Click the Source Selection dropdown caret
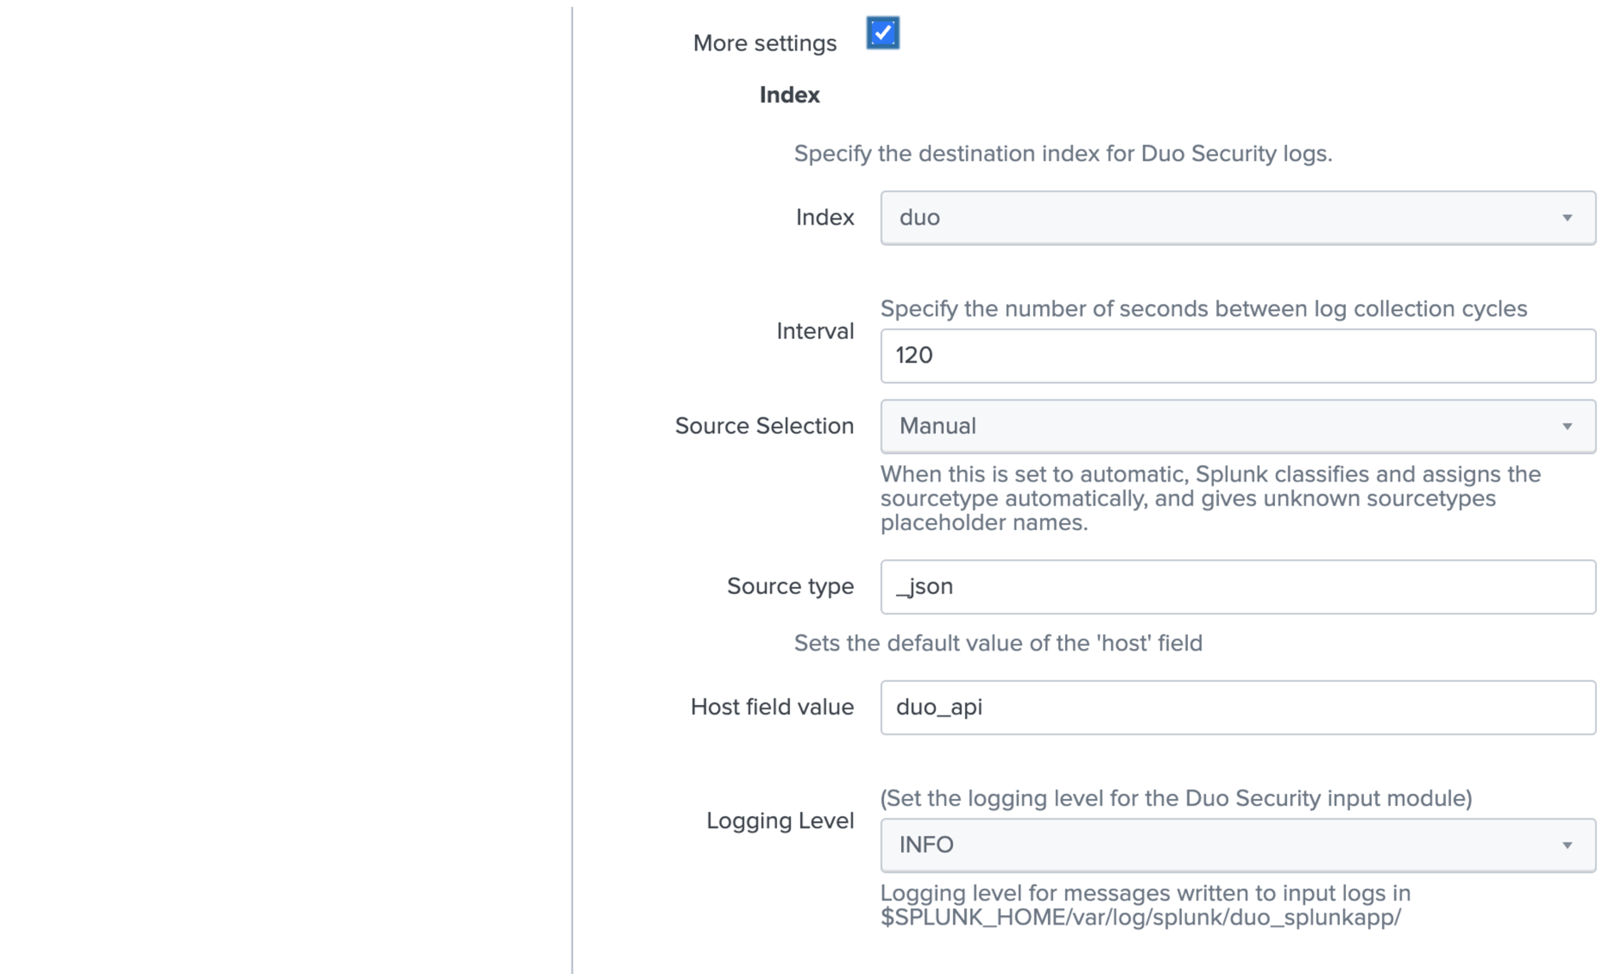 coord(1568,426)
